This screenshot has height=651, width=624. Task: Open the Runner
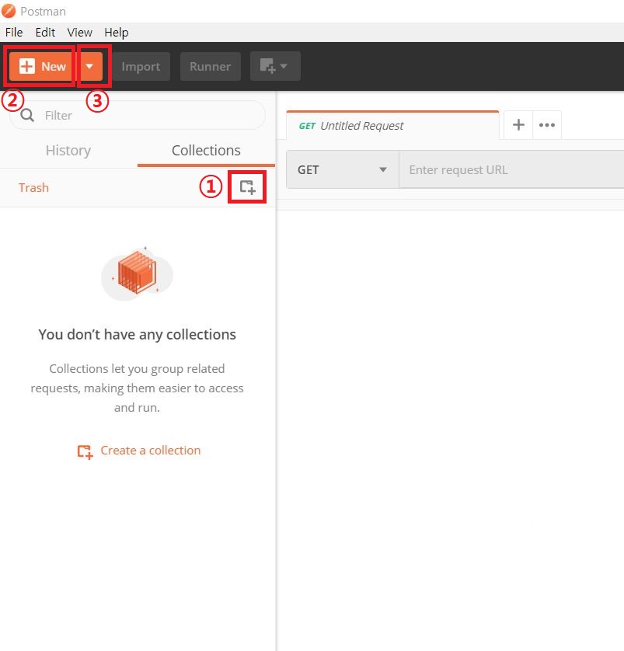click(210, 67)
